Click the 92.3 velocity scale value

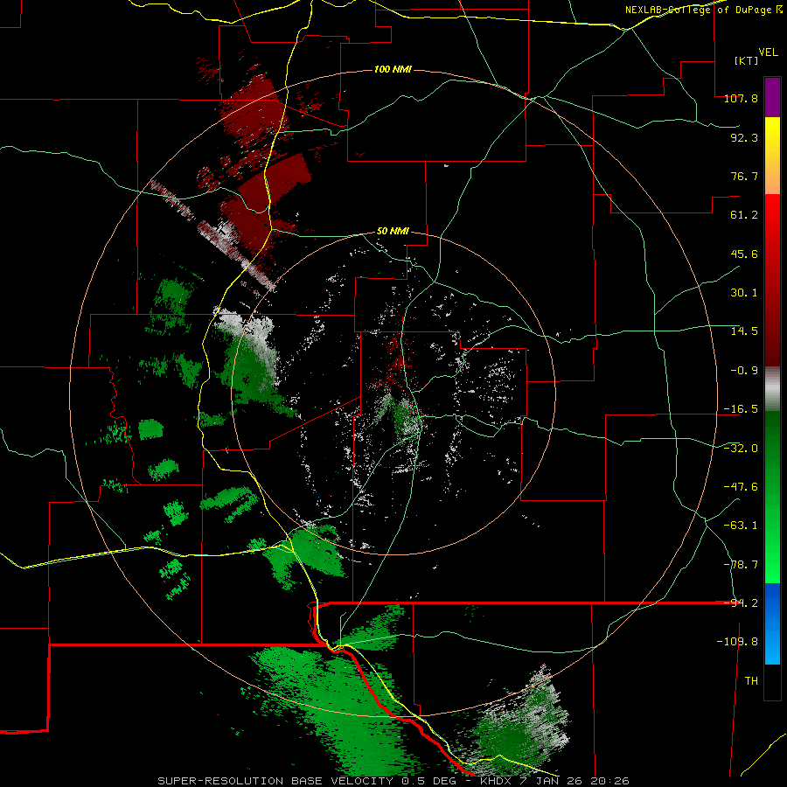tap(744, 137)
